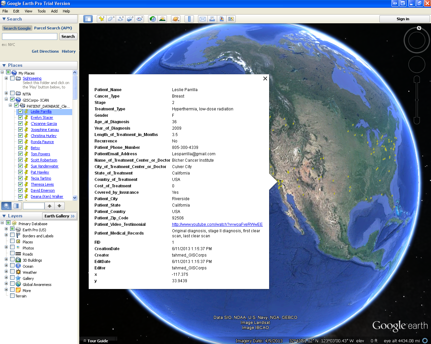This screenshot has height=344, width=431.
Task: Open the Add menu
Action: tap(54, 11)
